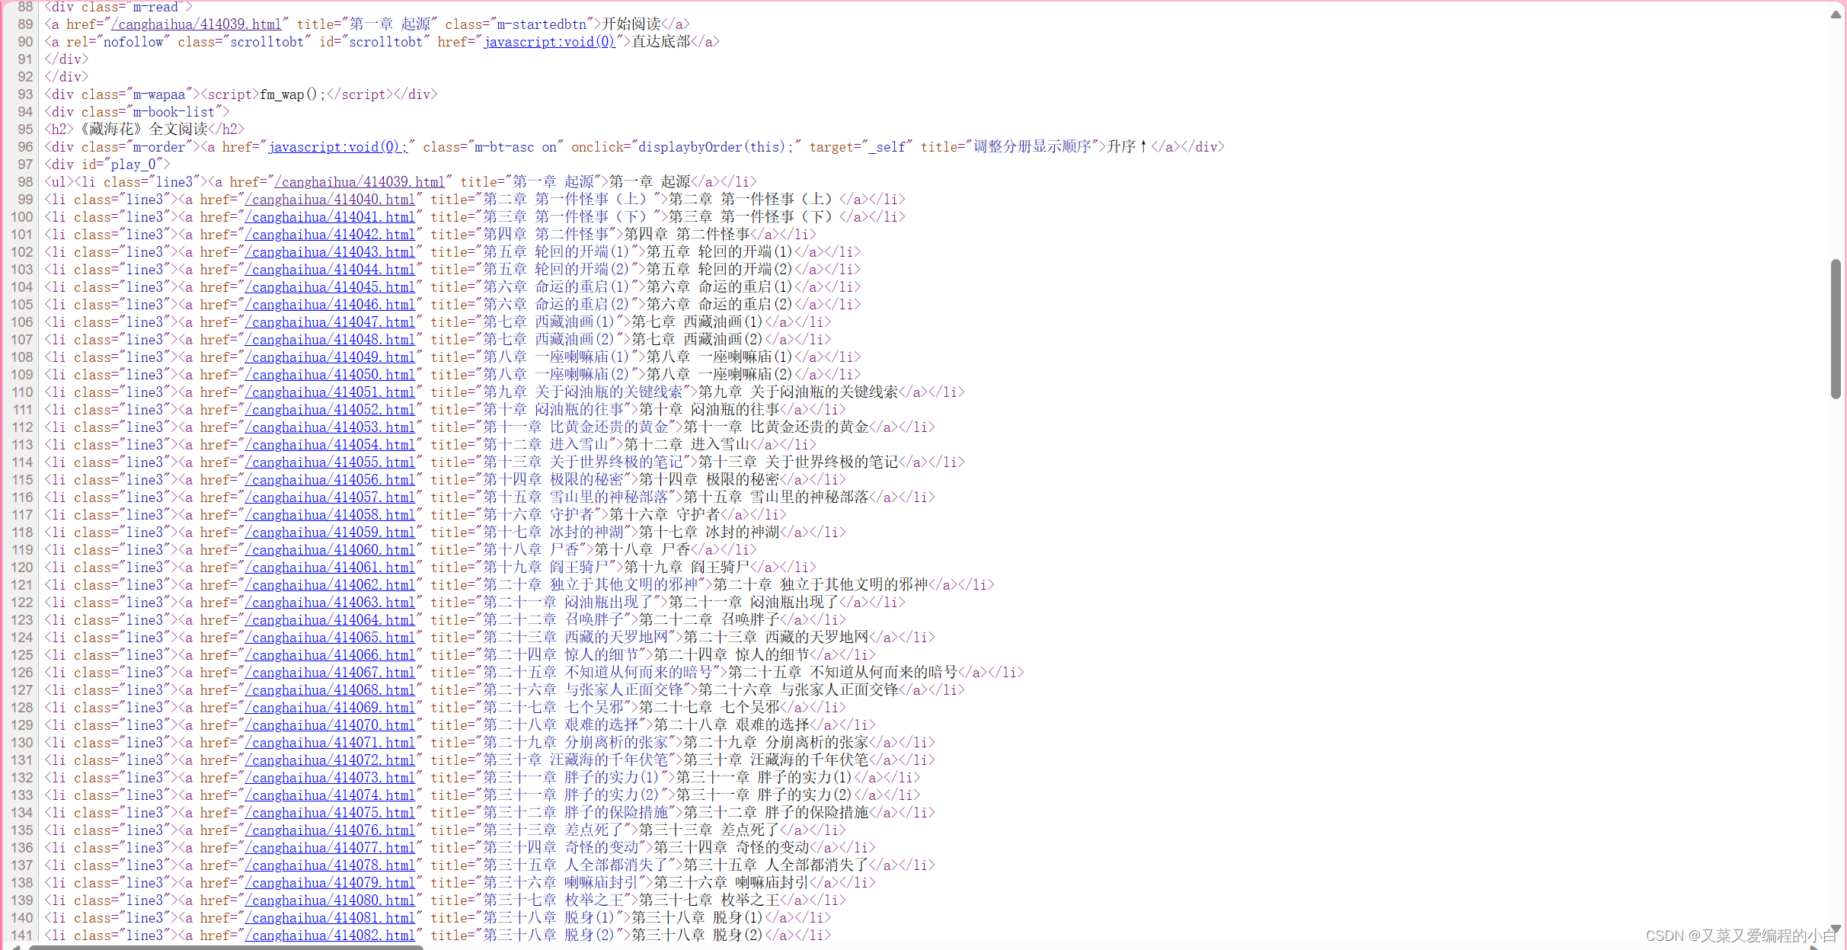This screenshot has height=950, width=1847.
Task: Open link /canghaihua/414060.html
Action: pyautogui.click(x=330, y=550)
